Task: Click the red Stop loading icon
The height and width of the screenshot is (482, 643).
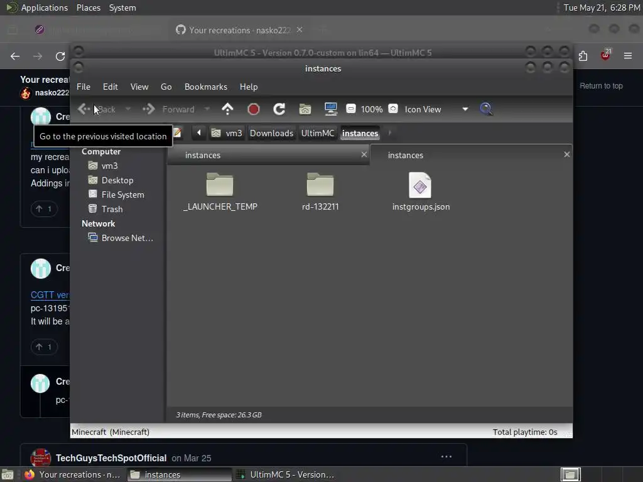Action: coord(254,109)
